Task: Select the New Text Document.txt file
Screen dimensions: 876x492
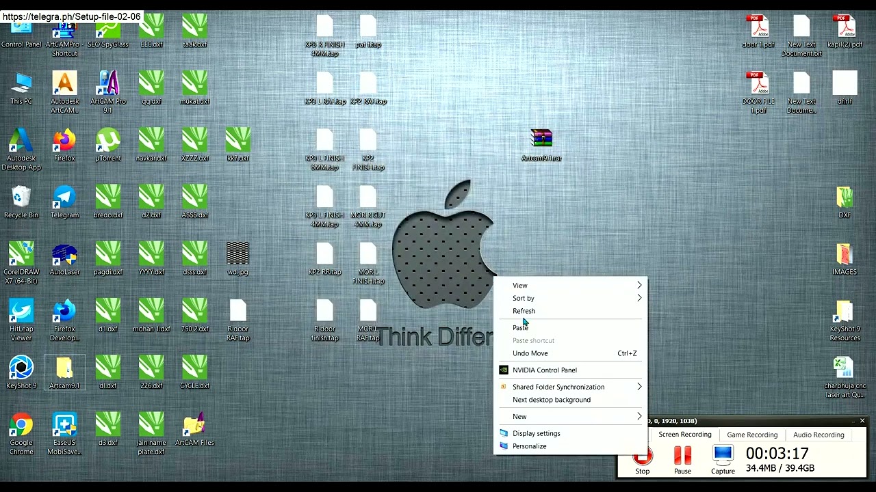Action: point(801,34)
